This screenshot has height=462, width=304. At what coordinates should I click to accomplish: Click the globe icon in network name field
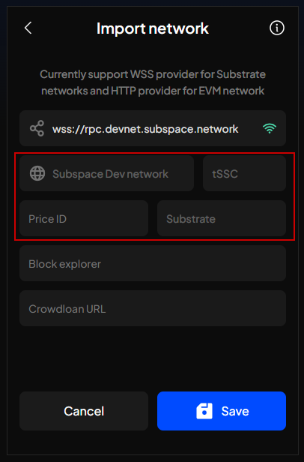pos(37,173)
